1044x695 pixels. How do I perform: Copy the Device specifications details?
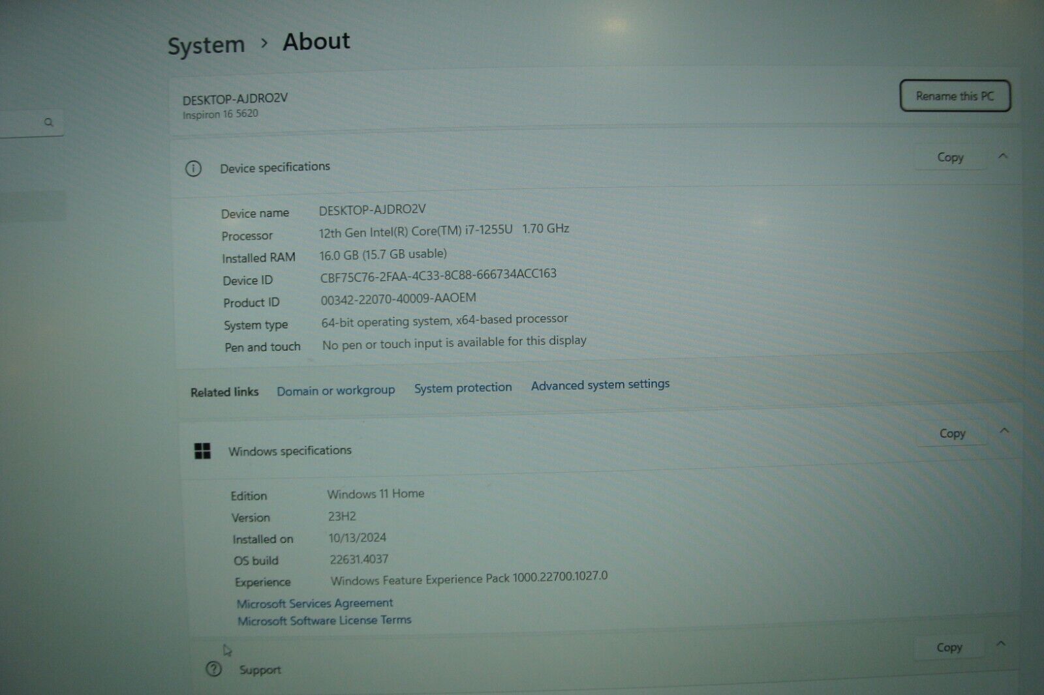pyautogui.click(x=950, y=157)
